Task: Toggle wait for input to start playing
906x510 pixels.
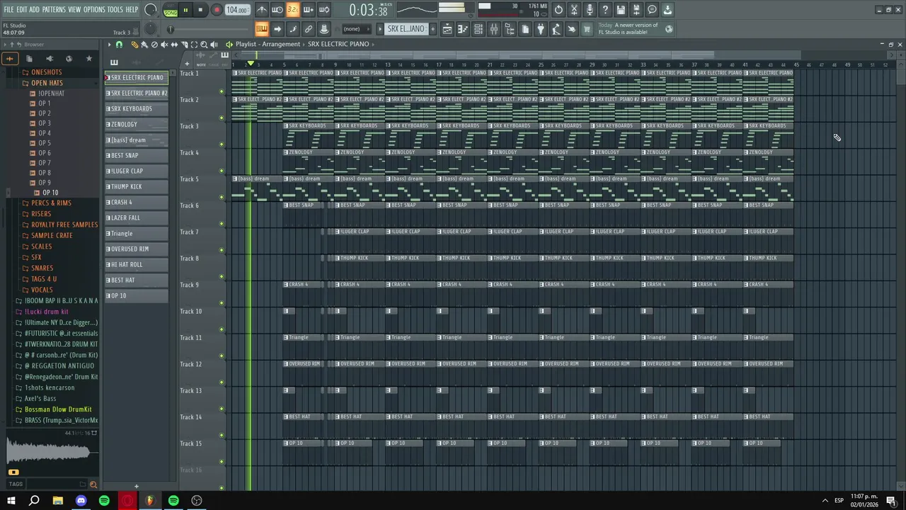Action: (277, 10)
